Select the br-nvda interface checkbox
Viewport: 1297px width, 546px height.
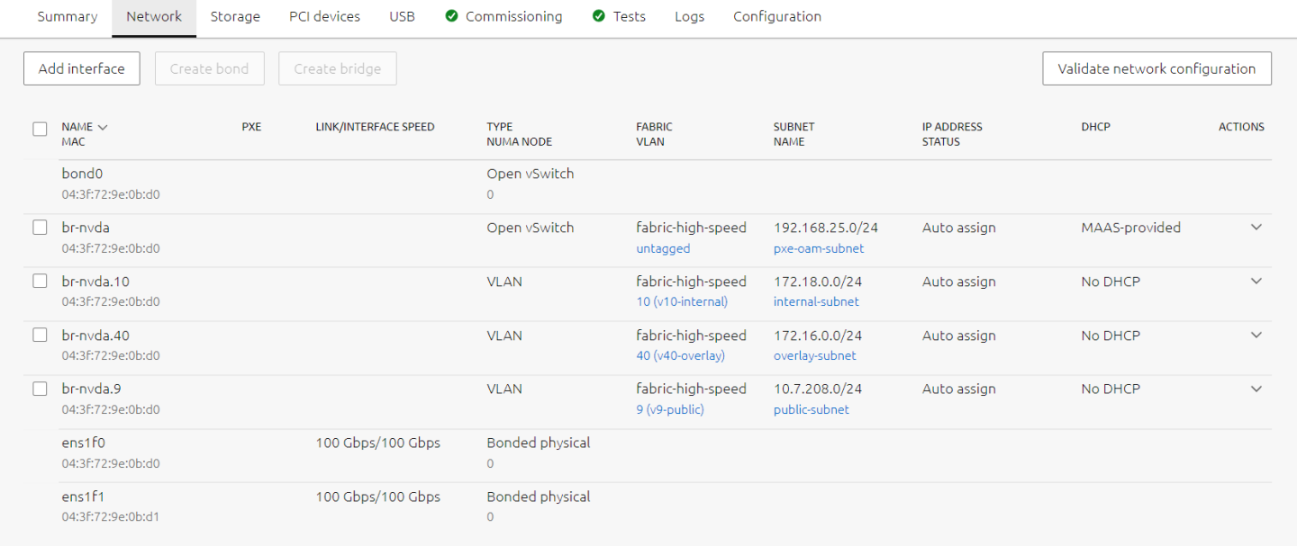point(40,228)
